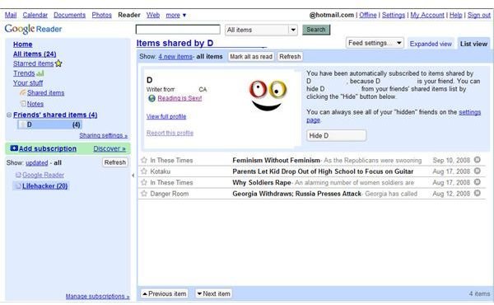Image resolution: width=494 pixels, height=305 pixels.
Task: Open Documents from the top navigation
Action: coord(70,15)
